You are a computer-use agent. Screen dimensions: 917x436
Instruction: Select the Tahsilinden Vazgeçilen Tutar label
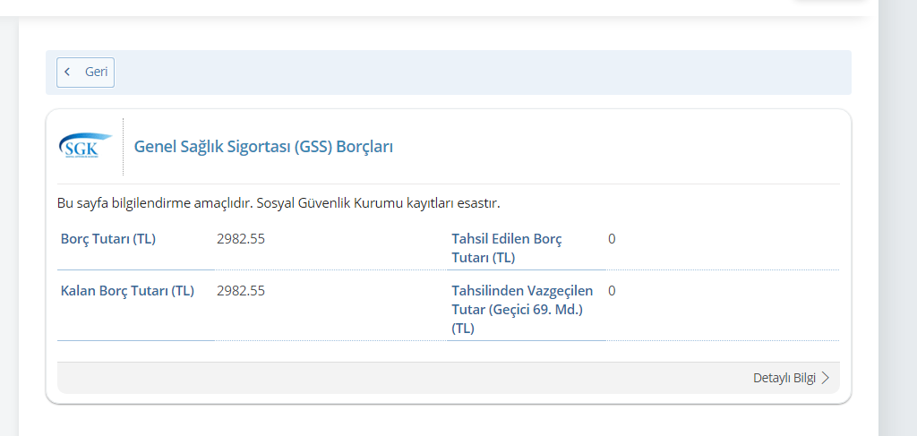522,309
